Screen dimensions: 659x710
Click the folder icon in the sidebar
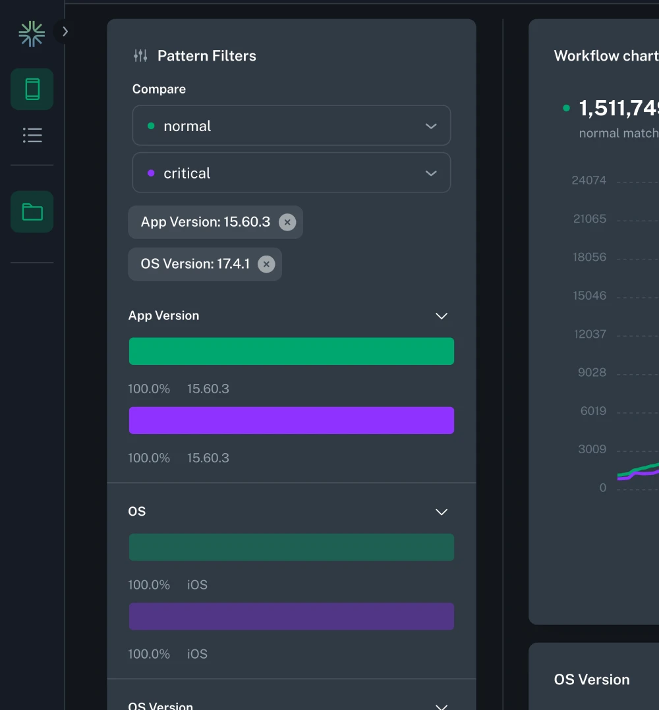(31, 211)
